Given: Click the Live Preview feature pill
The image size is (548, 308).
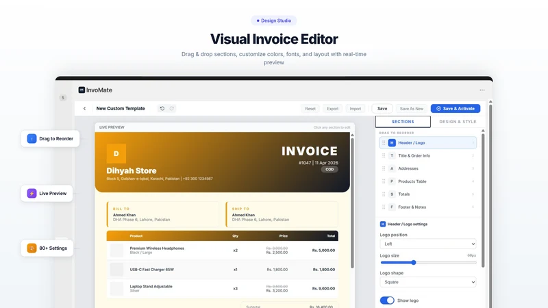Looking at the screenshot, I should point(47,194).
